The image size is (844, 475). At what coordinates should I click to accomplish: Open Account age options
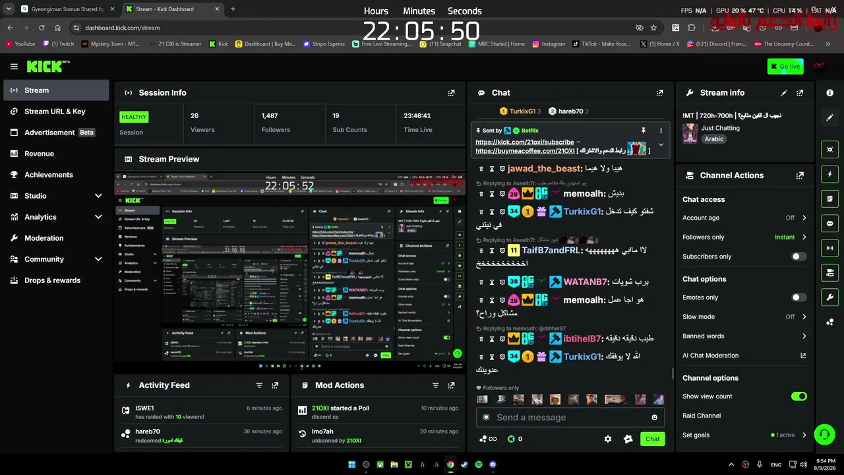click(744, 218)
